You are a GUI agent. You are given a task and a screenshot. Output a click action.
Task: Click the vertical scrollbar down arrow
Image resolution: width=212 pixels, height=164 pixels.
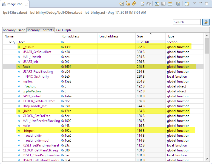207,158
